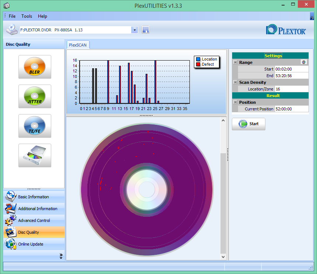Click the tall bar at zone 9 in chart
Viewport: 317px width, 274px height.
108,82
